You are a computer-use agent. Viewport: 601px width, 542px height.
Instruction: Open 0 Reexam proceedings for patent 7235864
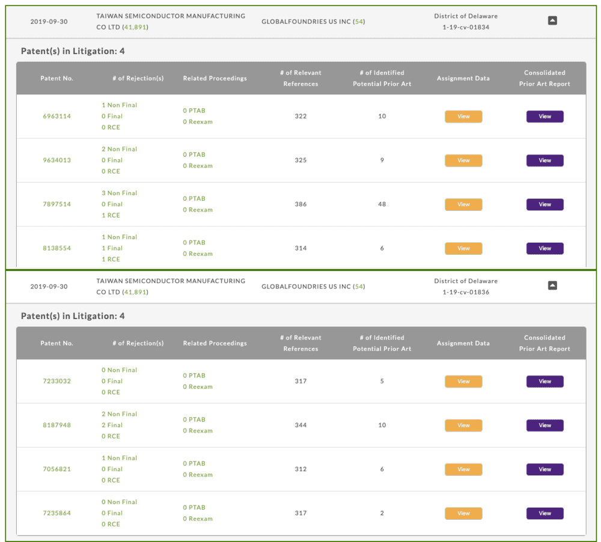(198, 519)
